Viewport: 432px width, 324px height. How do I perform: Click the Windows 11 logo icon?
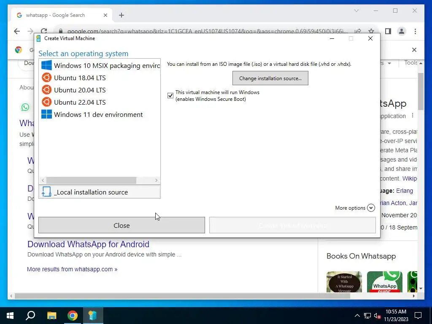click(x=46, y=114)
